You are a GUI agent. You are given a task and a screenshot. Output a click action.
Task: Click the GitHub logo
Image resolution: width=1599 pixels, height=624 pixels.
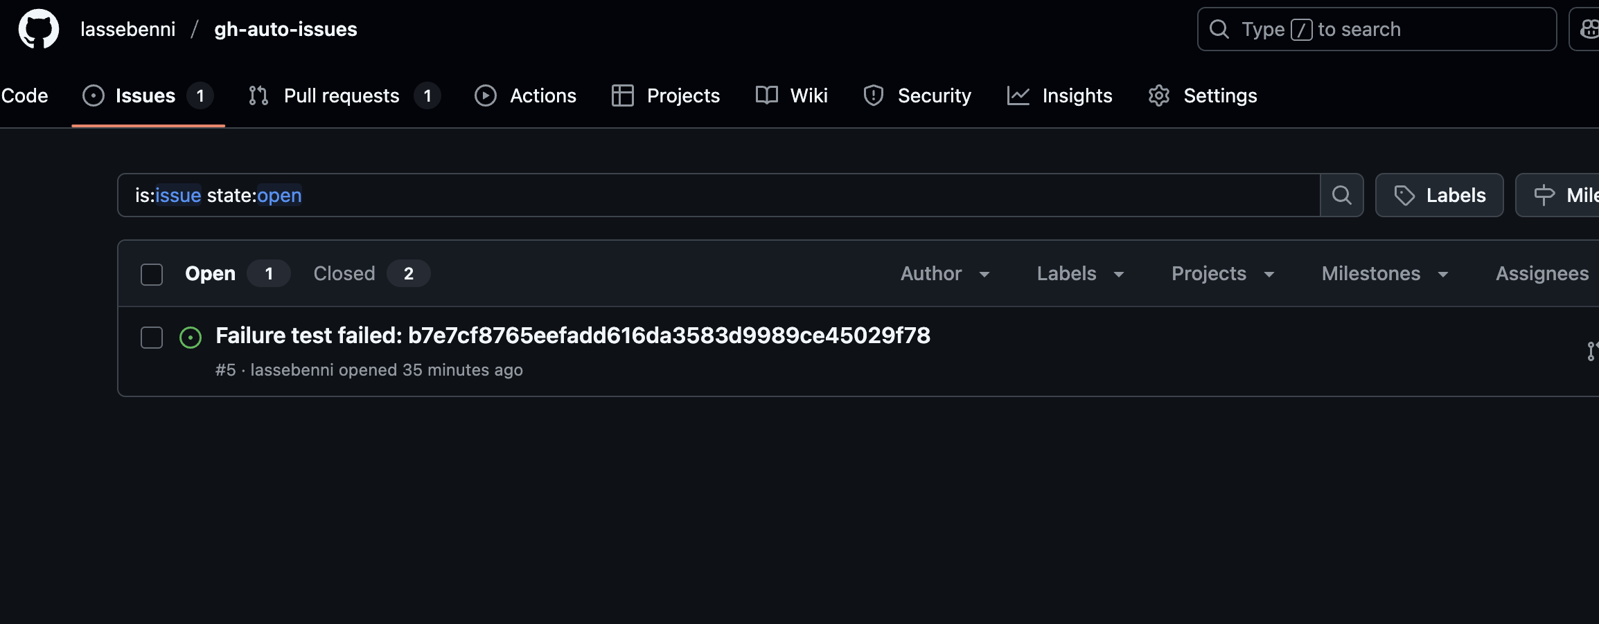(38, 28)
